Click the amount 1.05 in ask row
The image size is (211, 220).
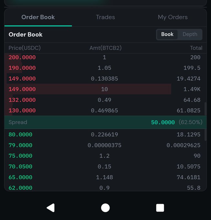pyautogui.click(x=105, y=68)
